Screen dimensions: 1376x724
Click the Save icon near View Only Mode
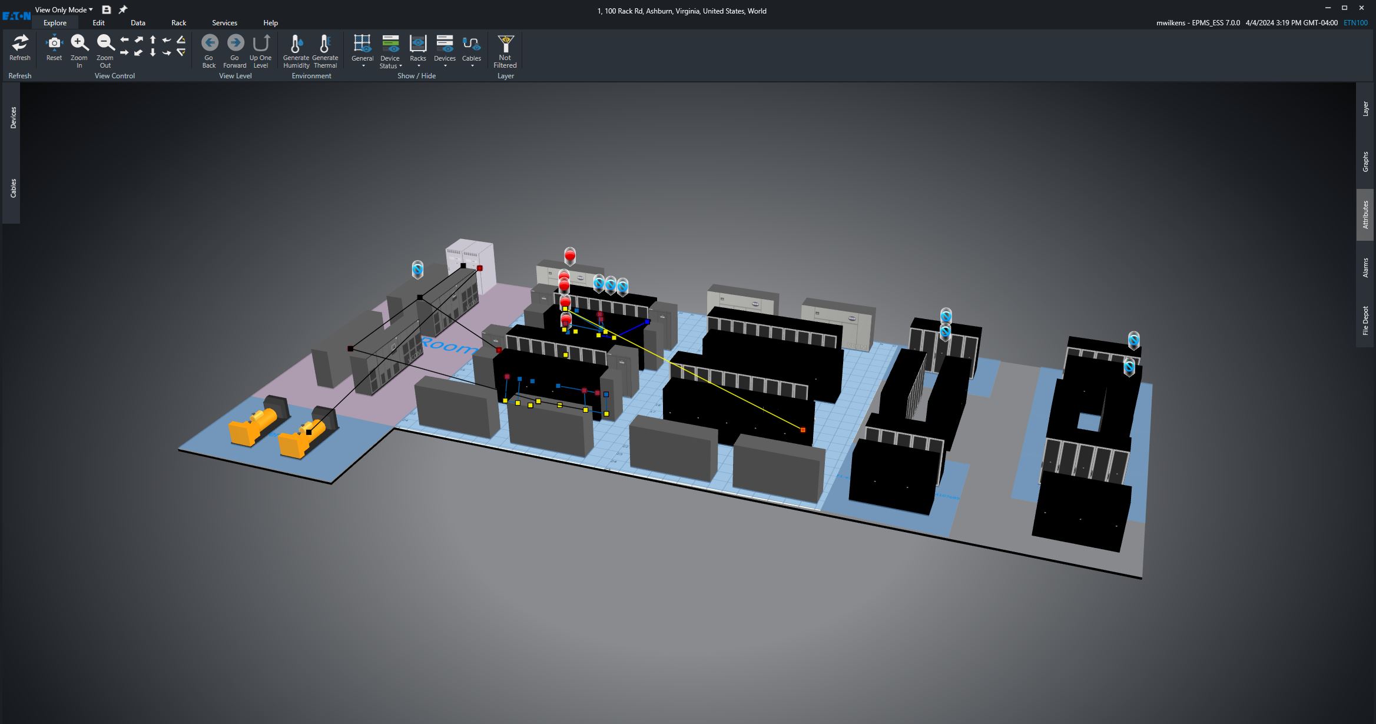coord(106,9)
